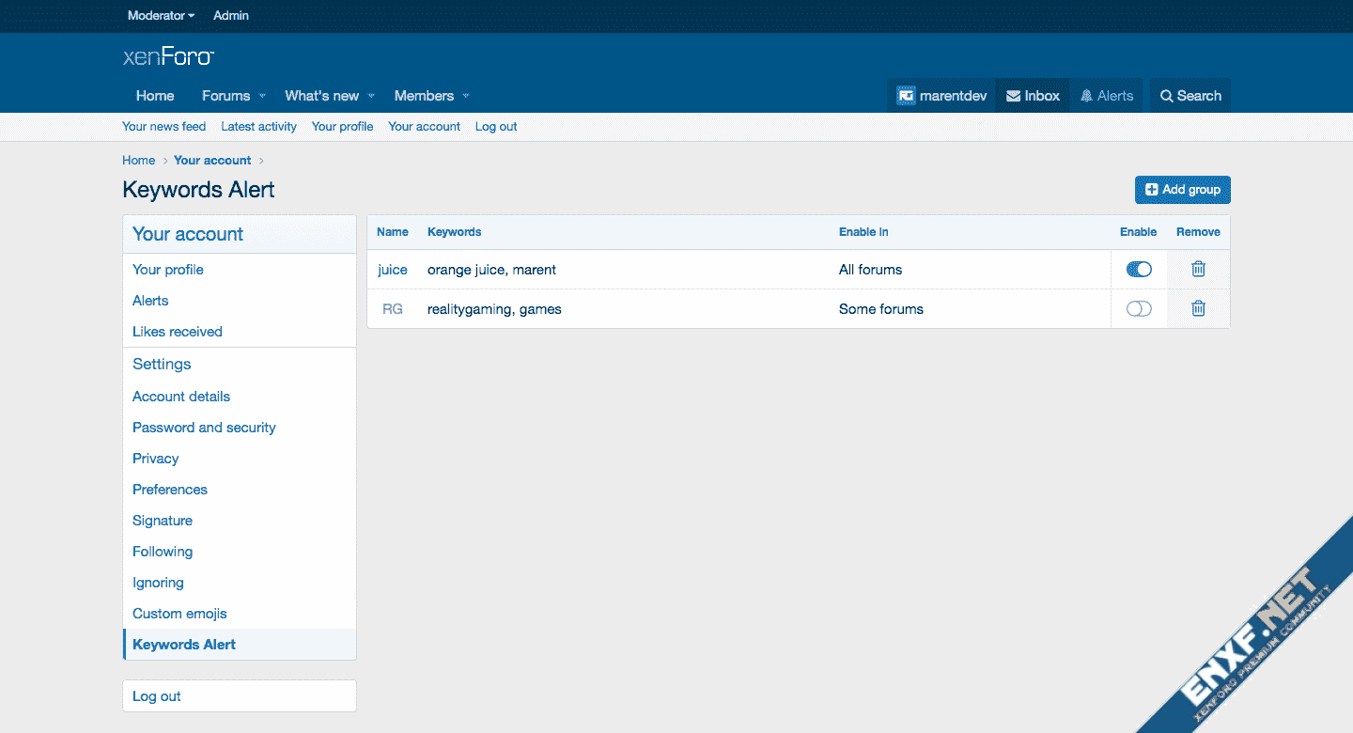The image size is (1353, 733).
Task: Click Your account breadcrumb link
Action: [212, 161]
